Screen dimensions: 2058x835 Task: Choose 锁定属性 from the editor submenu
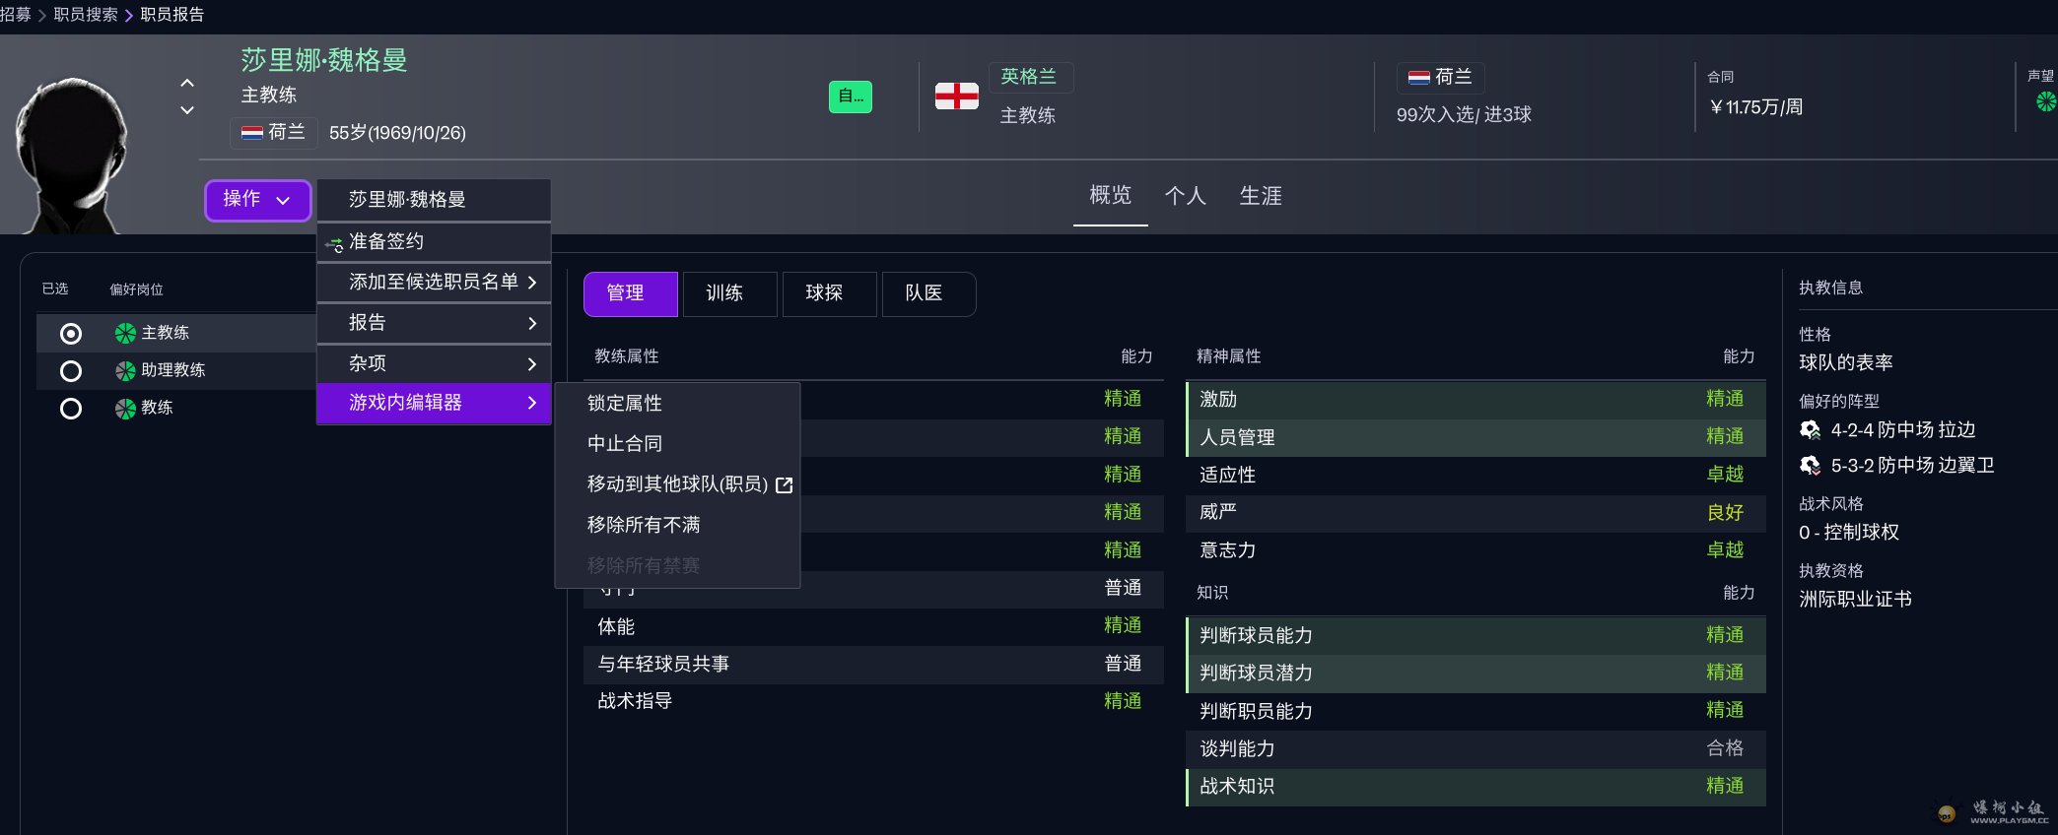coord(625,404)
